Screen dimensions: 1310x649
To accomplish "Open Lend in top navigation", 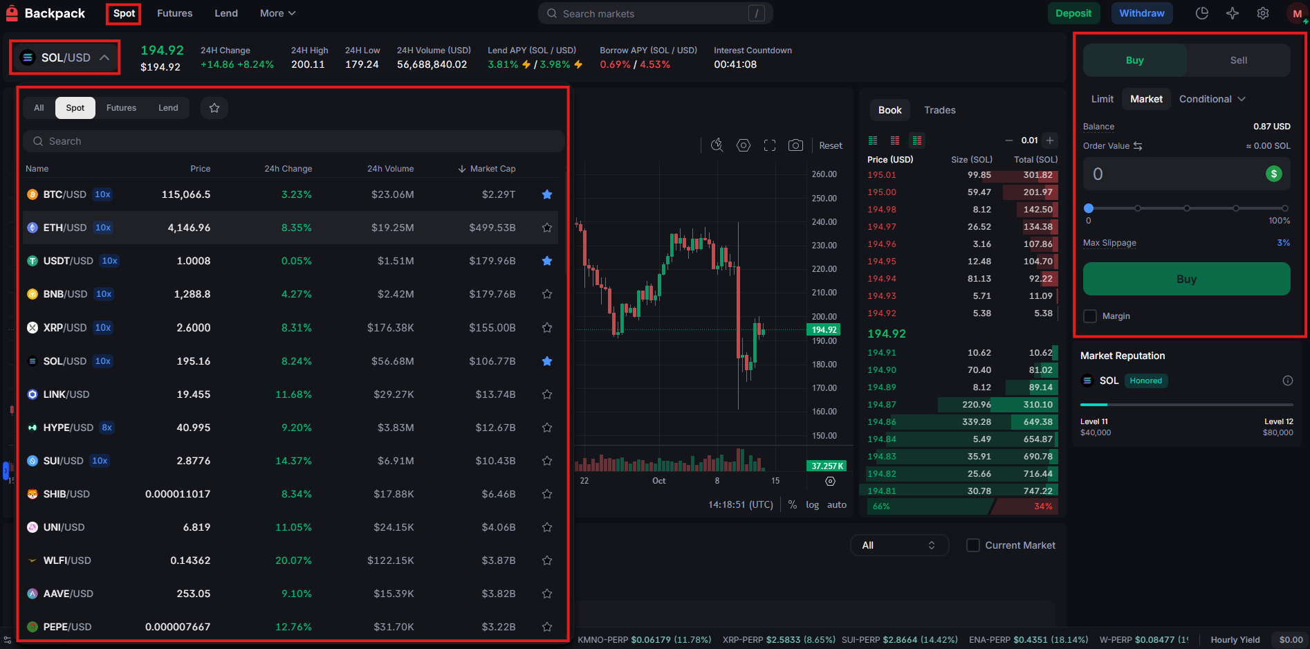I will tap(226, 13).
